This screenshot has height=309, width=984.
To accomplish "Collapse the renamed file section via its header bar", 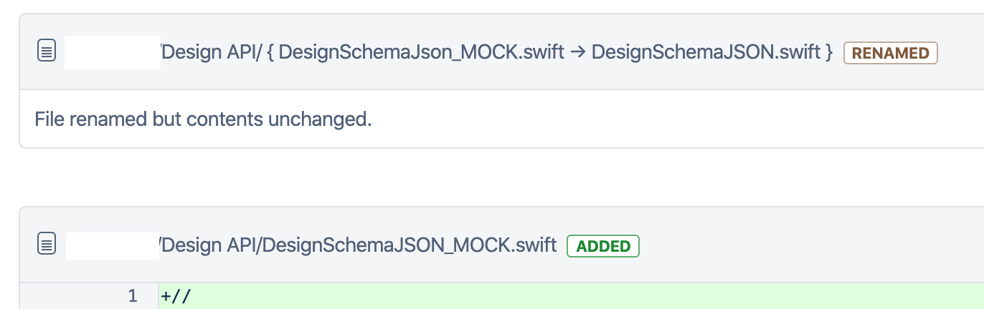I will (502, 51).
